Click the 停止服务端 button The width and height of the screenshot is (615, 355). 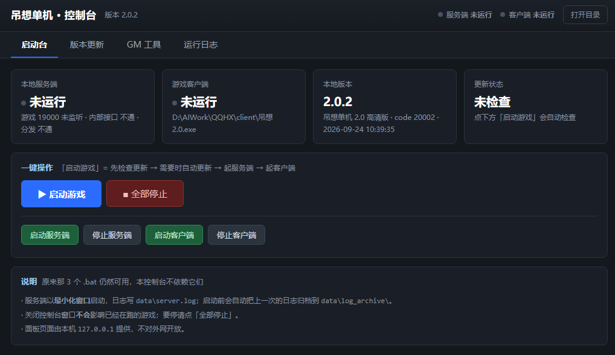pos(112,235)
